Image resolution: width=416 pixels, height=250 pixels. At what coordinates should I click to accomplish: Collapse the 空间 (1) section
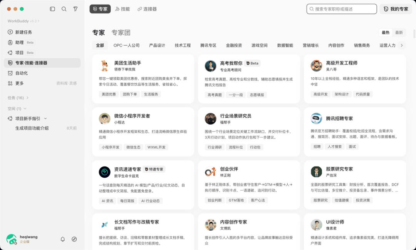tap(17, 108)
